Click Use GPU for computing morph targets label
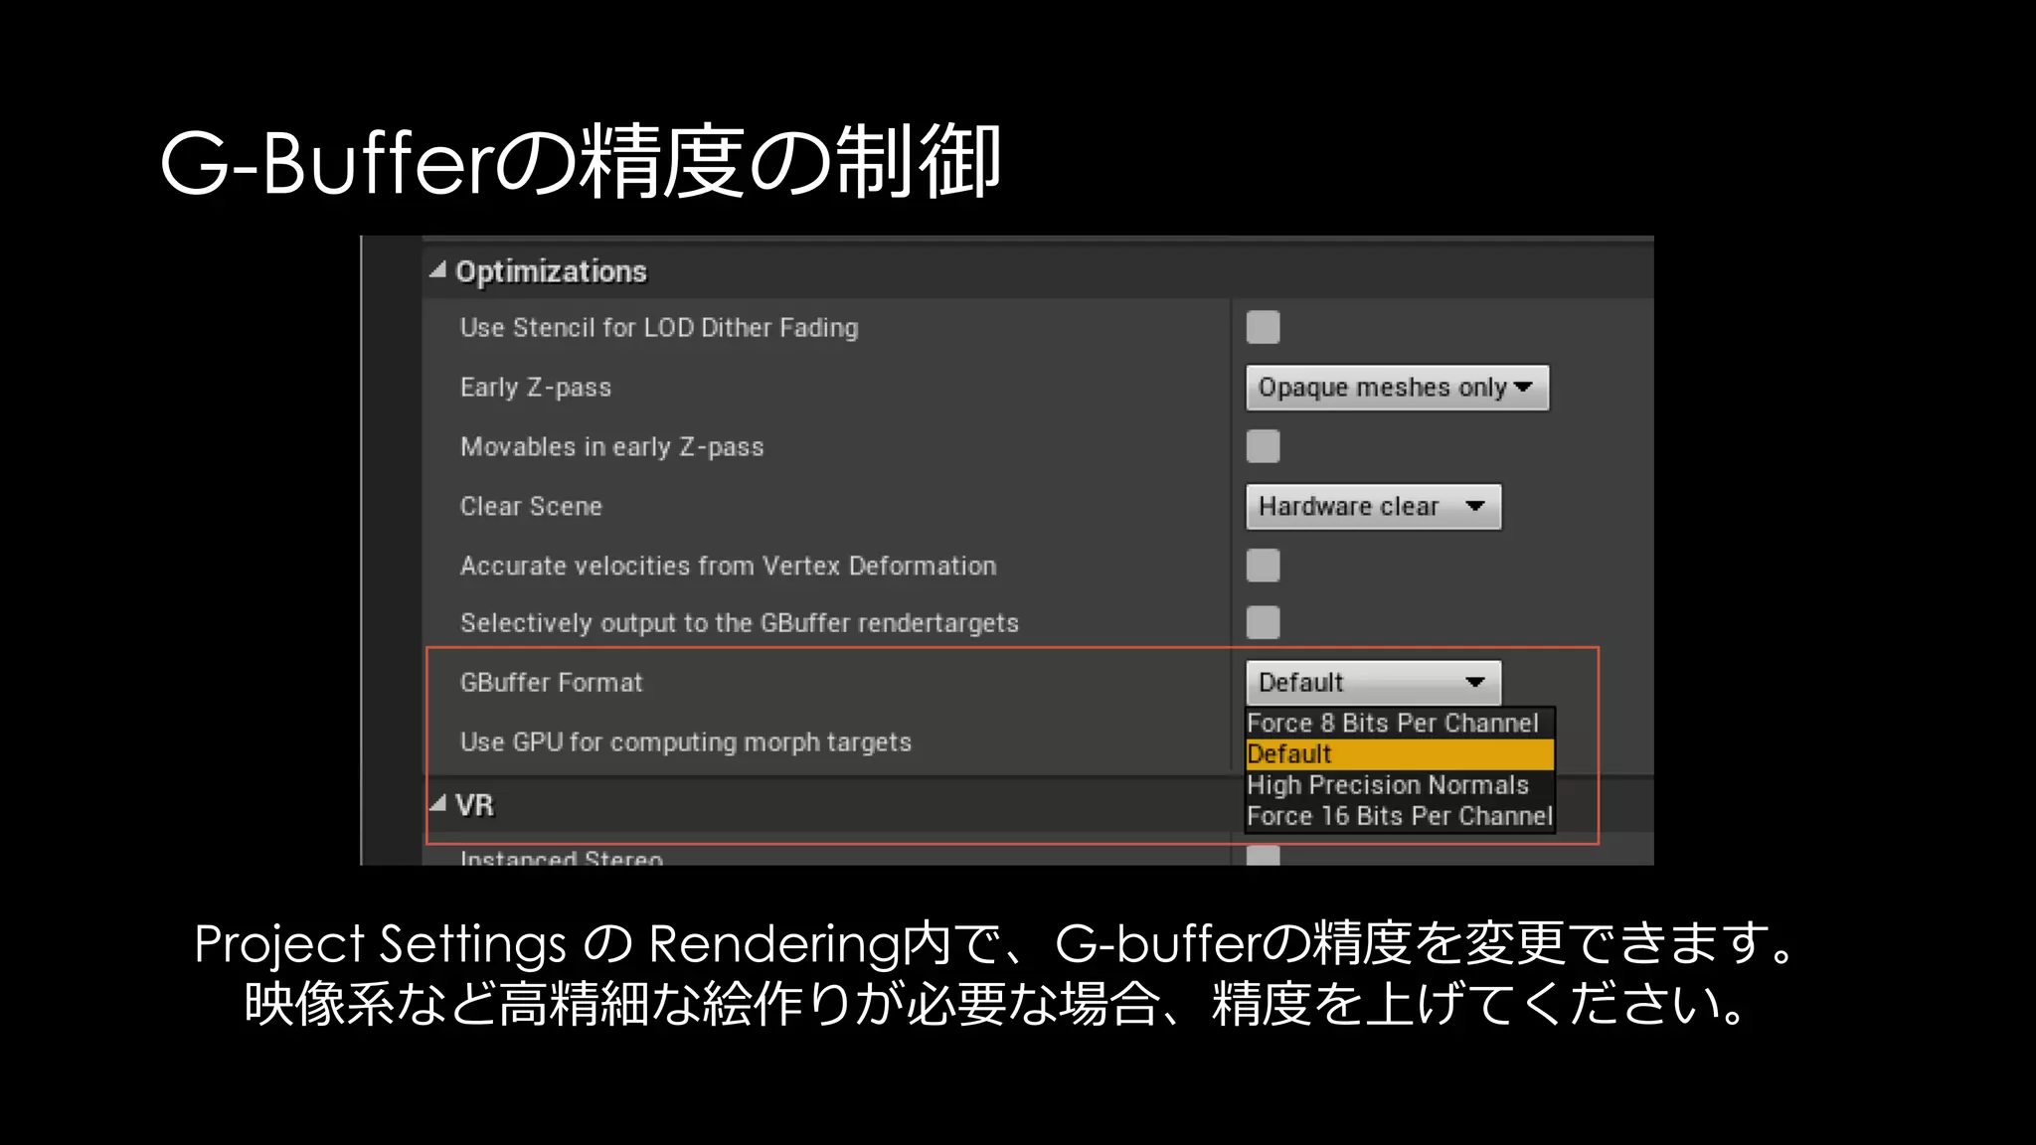 (685, 742)
